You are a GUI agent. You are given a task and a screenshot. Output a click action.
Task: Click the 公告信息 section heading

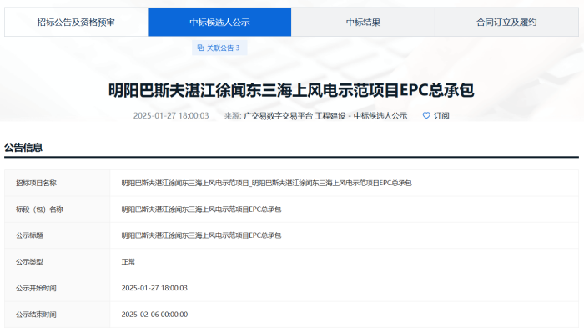coord(23,147)
